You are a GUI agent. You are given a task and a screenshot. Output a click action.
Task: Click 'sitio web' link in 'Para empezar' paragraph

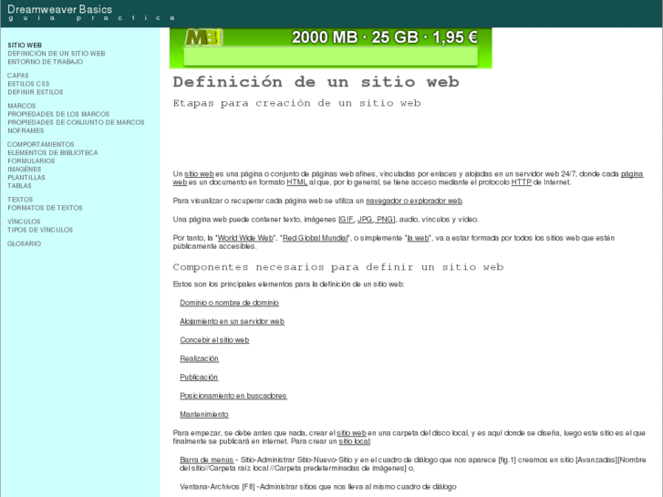[x=351, y=433]
